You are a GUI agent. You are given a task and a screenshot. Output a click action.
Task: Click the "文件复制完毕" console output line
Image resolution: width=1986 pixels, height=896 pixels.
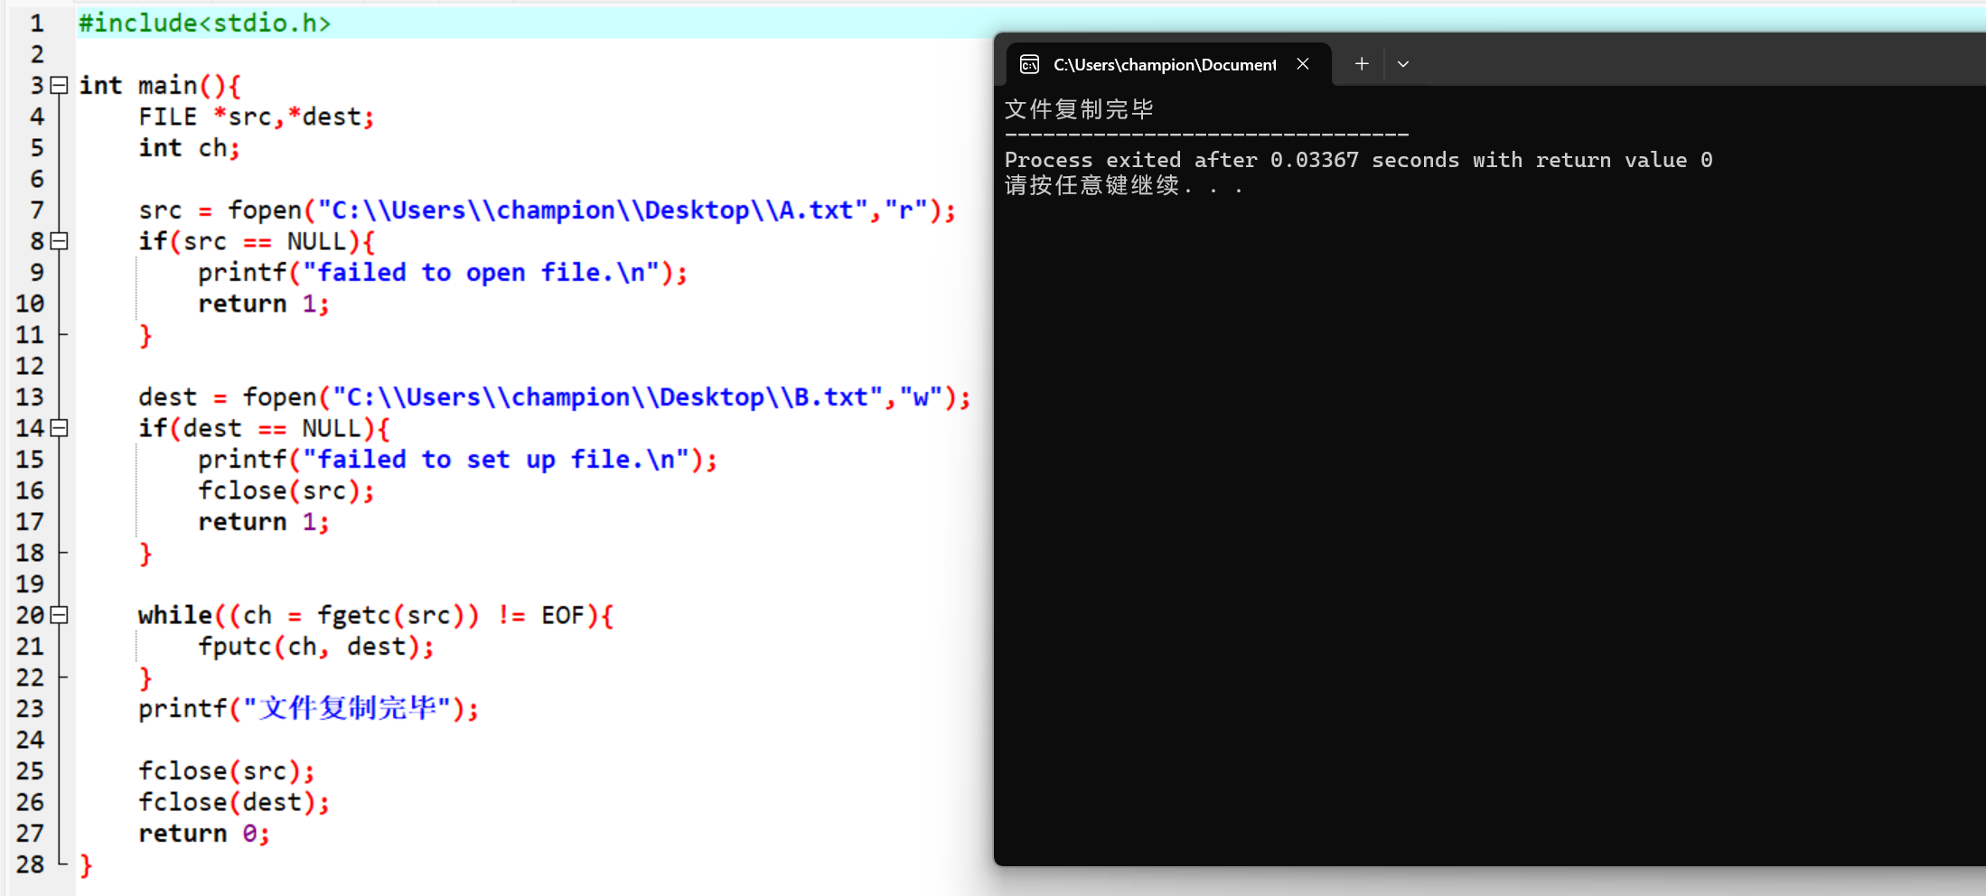[1080, 109]
